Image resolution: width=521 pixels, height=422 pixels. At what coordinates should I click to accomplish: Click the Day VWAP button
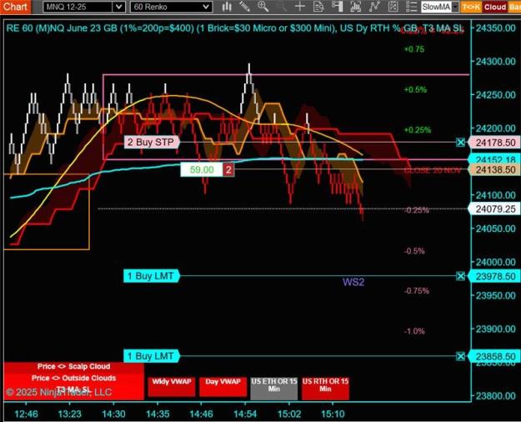click(x=223, y=386)
